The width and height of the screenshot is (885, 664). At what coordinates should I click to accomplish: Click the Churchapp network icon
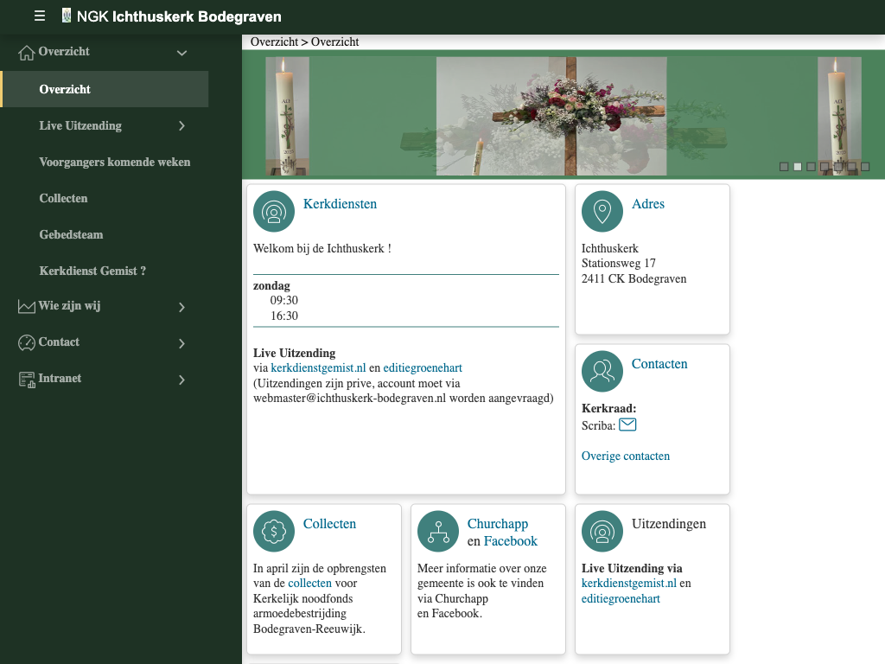pos(438,532)
